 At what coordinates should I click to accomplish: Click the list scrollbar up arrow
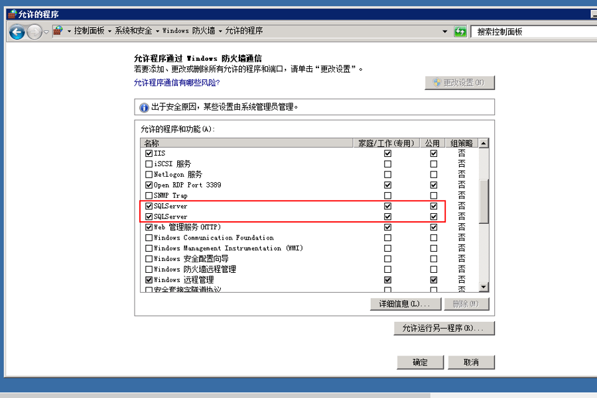pos(484,143)
